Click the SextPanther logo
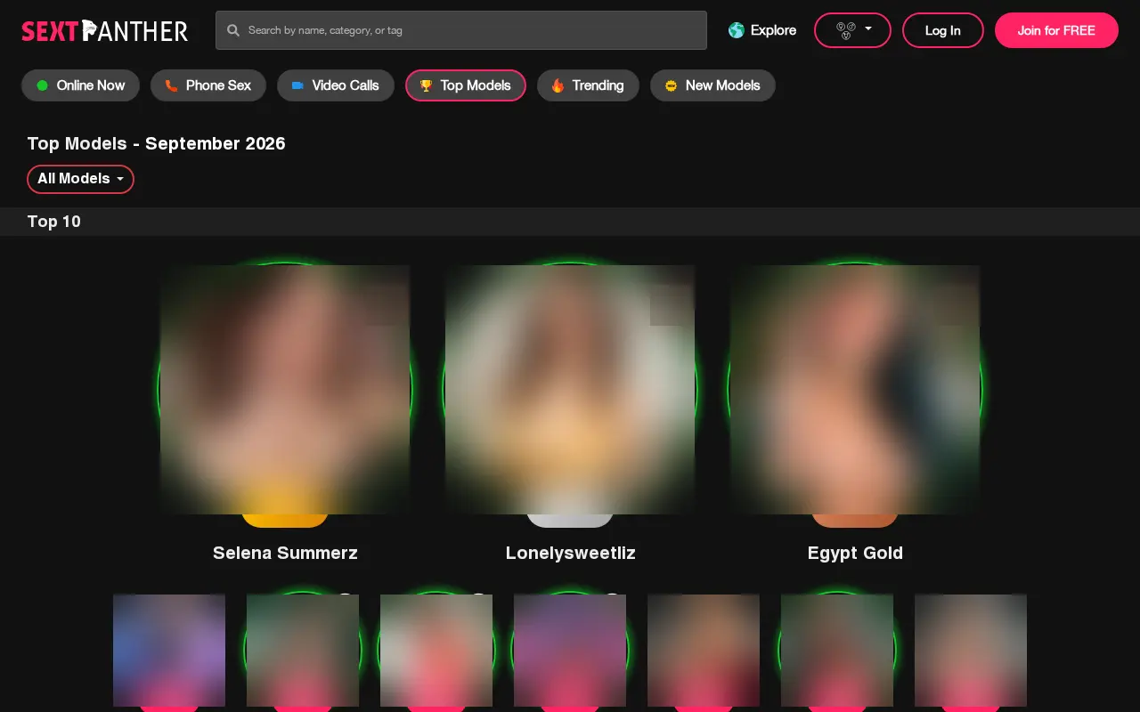 tap(104, 31)
